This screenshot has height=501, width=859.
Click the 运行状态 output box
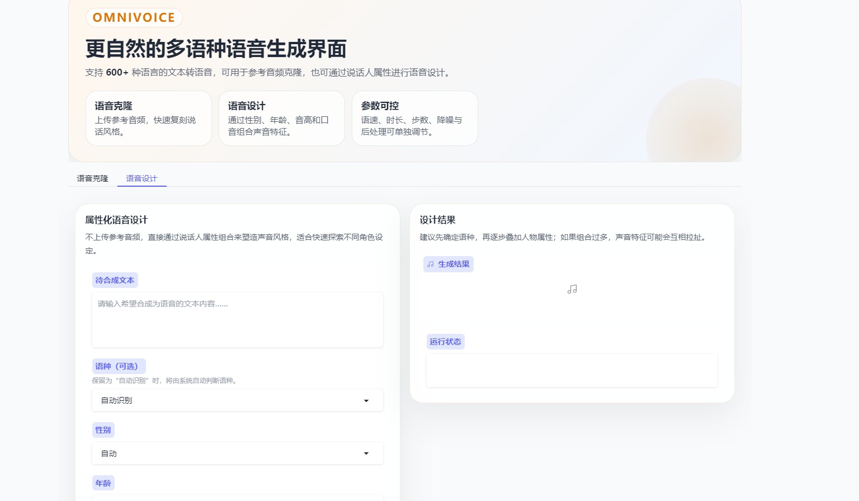(572, 370)
